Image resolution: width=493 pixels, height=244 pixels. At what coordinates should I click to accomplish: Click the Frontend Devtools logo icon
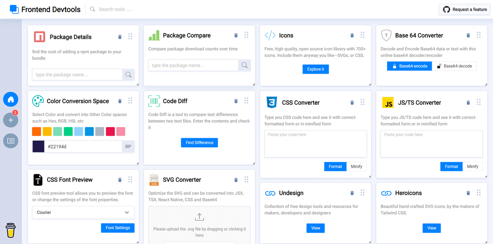click(x=14, y=9)
